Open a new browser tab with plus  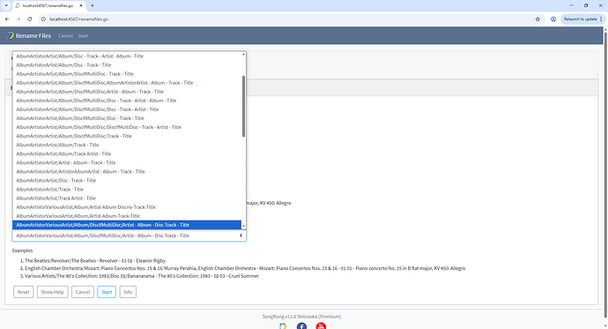[x=93, y=5]
